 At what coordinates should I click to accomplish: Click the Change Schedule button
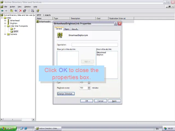(x=66, y=94)
